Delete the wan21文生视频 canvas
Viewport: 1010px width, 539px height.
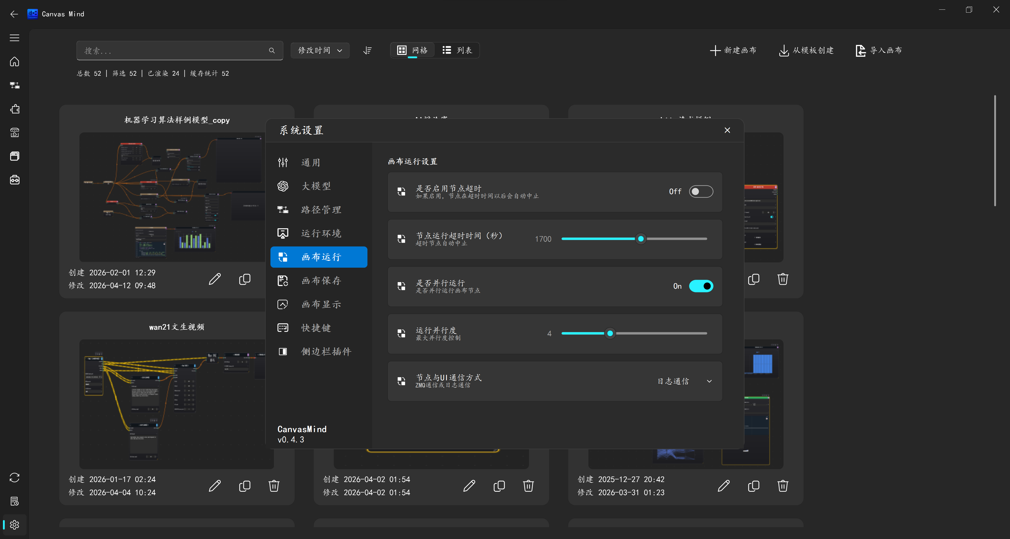274,486
